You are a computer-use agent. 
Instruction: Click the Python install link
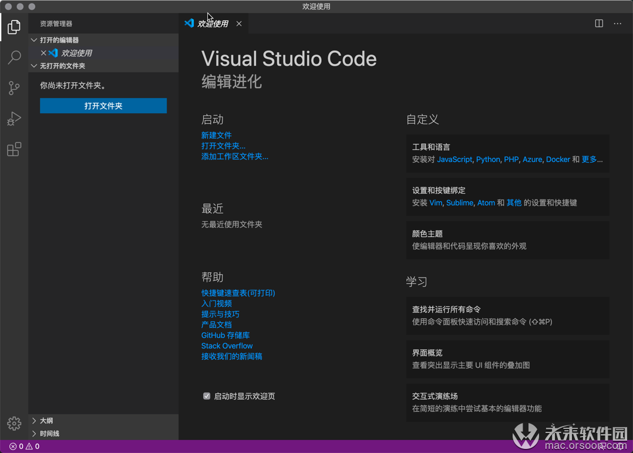click(x=488, y=160)
